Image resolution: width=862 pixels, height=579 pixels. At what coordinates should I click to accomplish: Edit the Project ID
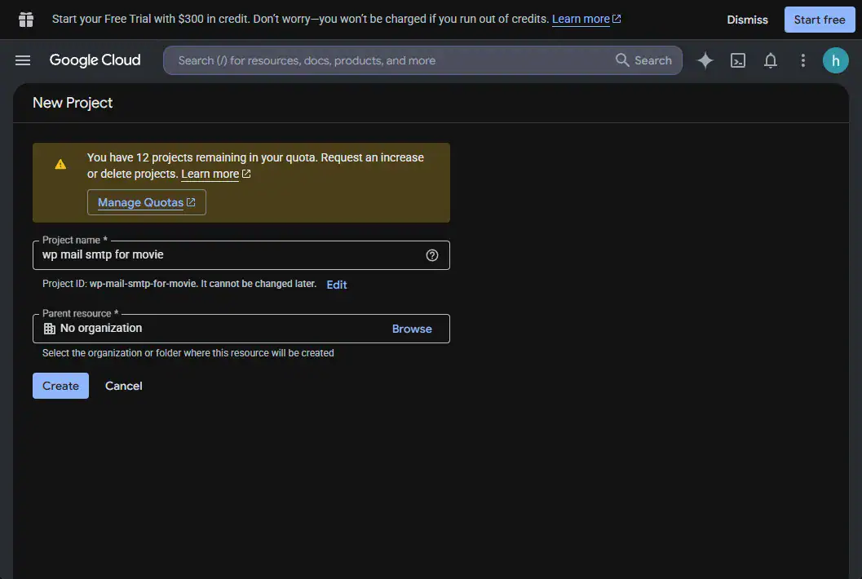(x=337, y=285)
